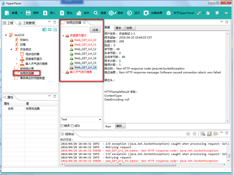This screenshot has height=175, width=234.
Task: Click the 运行 (Run) play icon
Action: pos(129,13)
